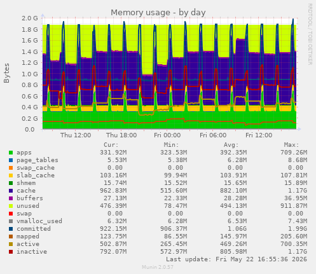The height and width of the screenshot is (274, 316).
Task: Click committed max value 1.99G
Action: (298, 229)
